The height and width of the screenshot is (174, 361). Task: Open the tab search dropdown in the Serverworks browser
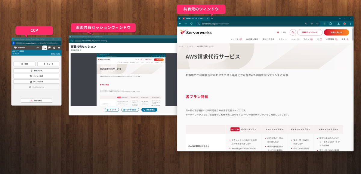179,18
